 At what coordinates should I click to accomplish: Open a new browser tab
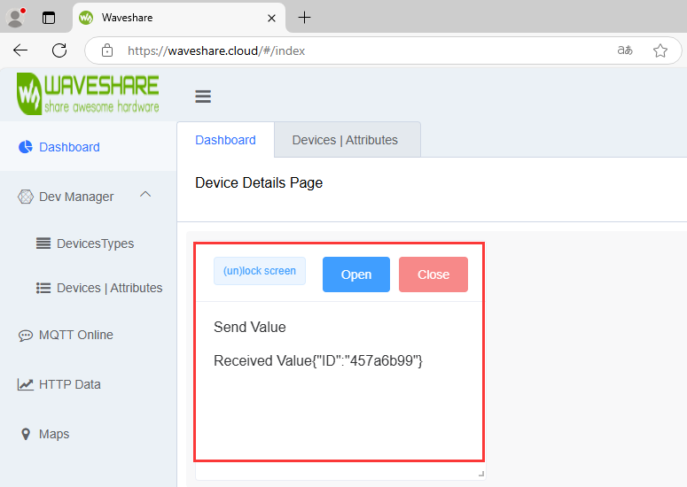pyautogui.click(x=304, y=18)
